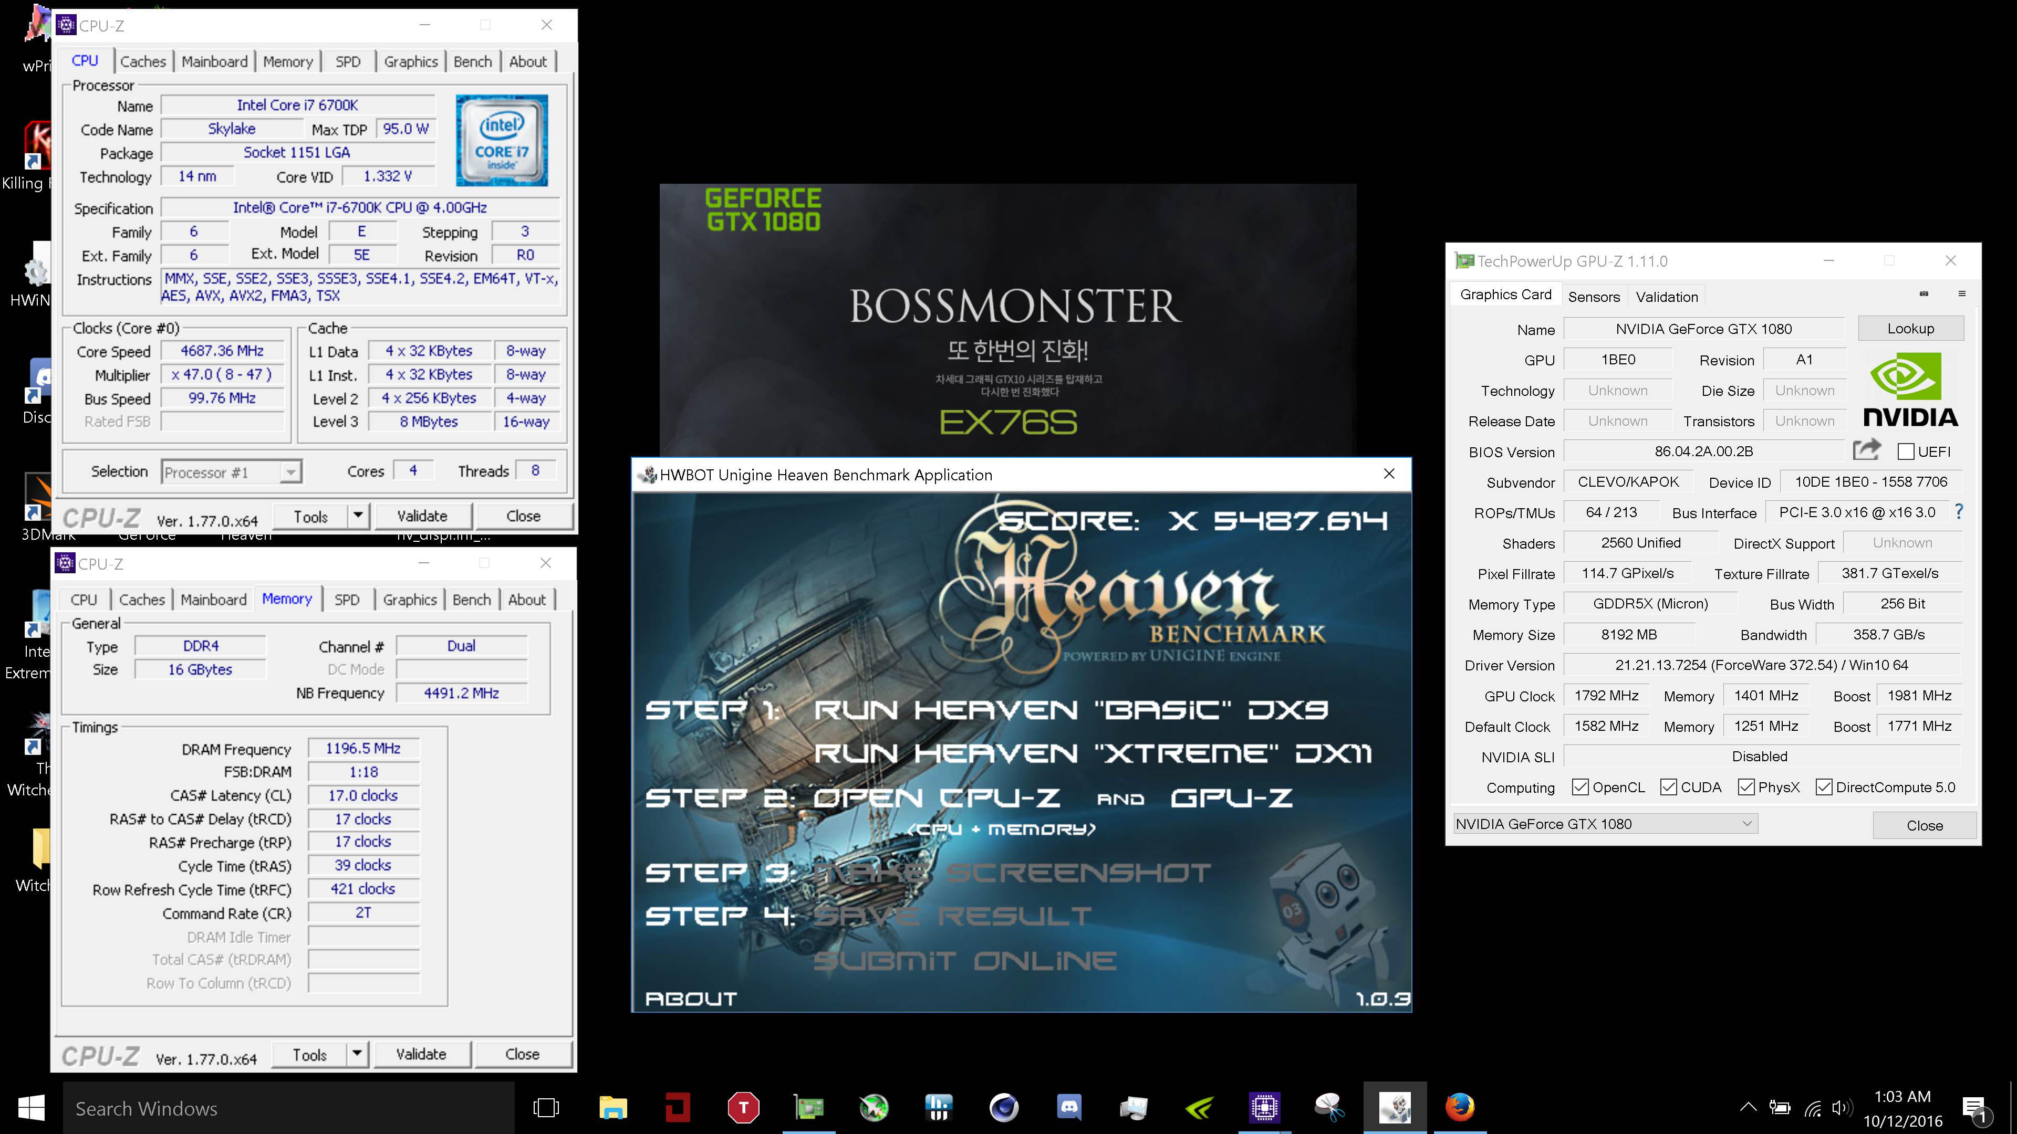The image size is (2017, 1134).
Task: Click the Search Windows box
Action: (288, 1108)
